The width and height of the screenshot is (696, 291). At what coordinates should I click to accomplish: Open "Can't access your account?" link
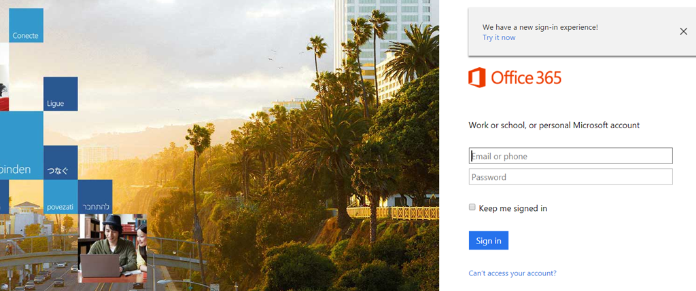[512, 273]
